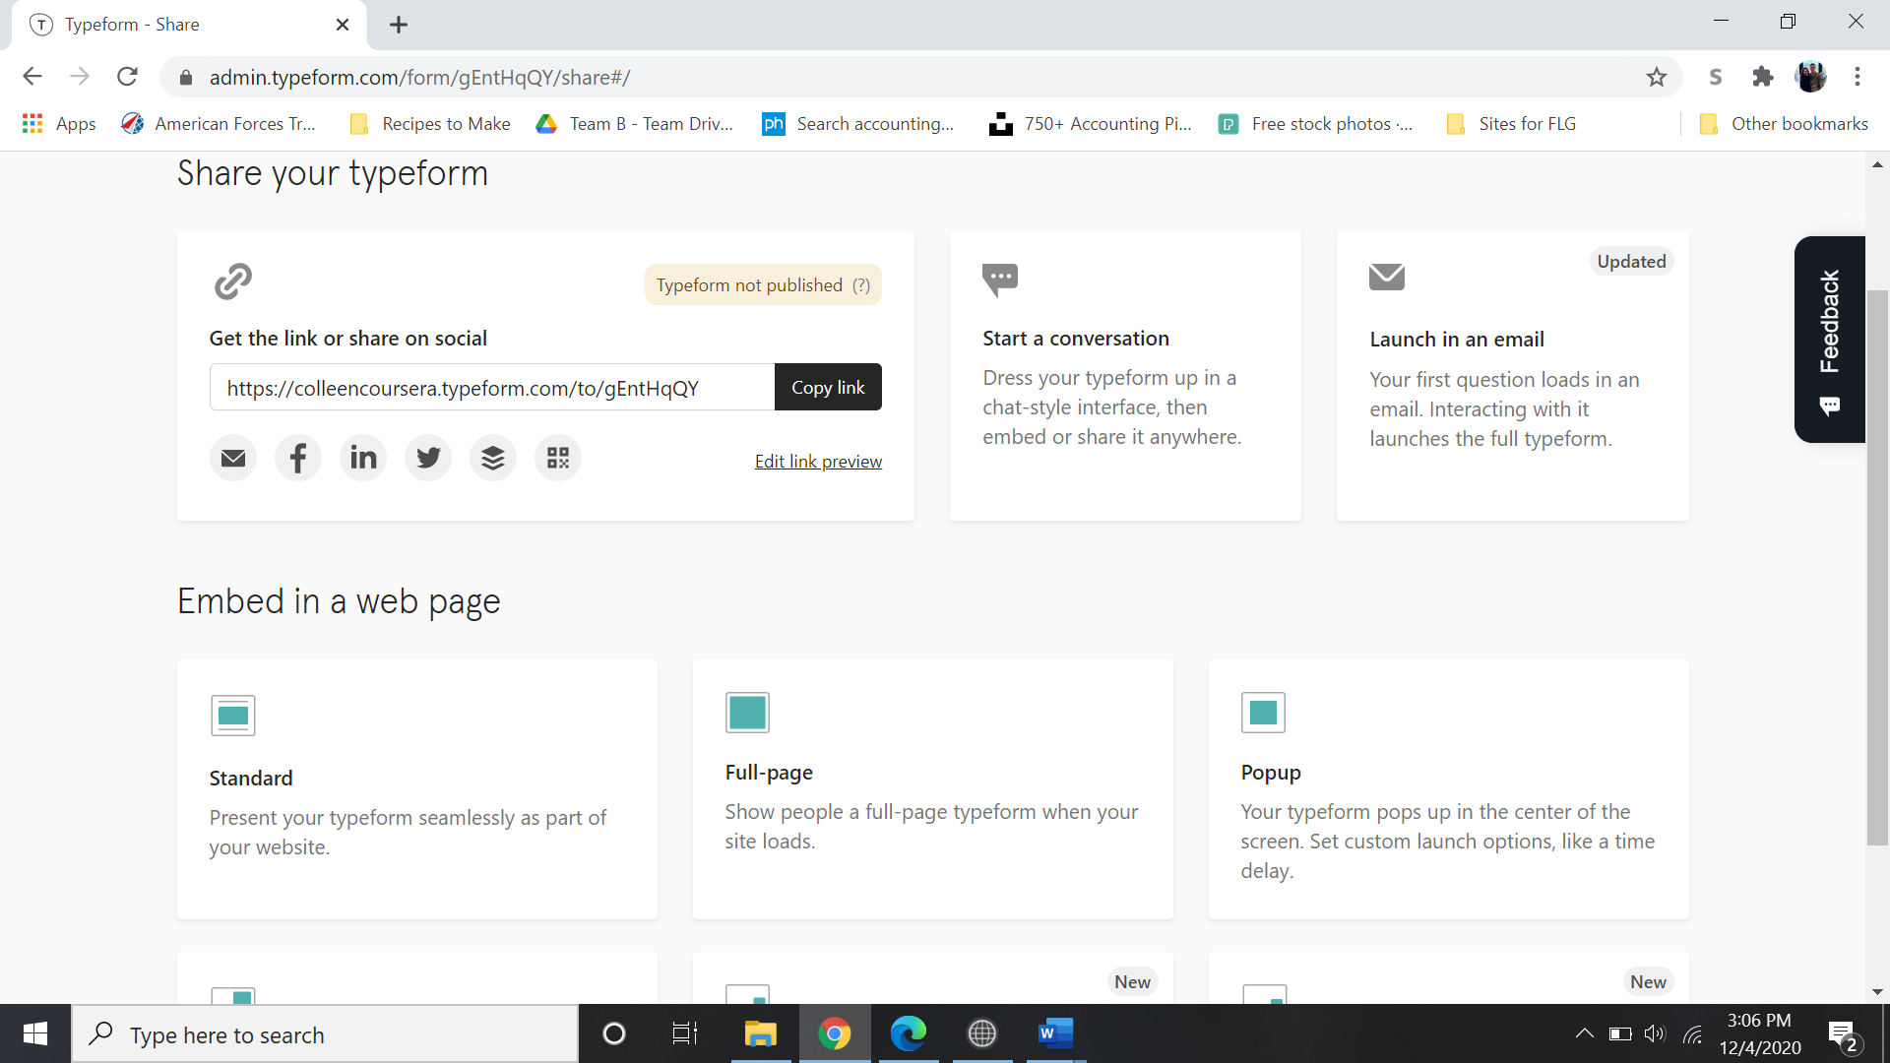
Task: Share typeform on Twitter
Action: 428,458
